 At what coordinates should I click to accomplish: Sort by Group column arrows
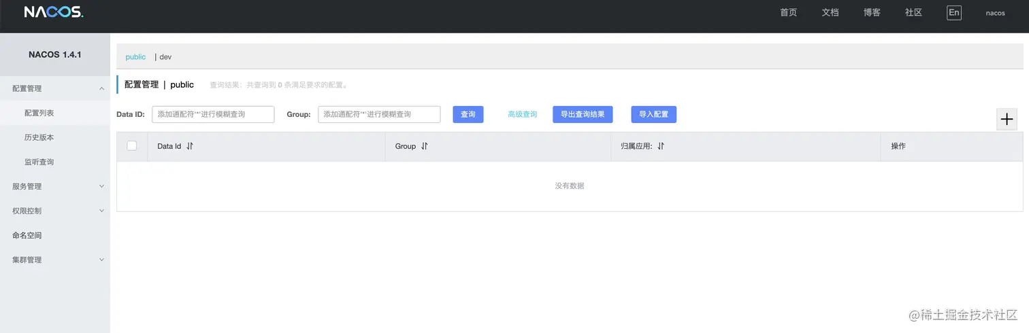(x=424, y=146)
